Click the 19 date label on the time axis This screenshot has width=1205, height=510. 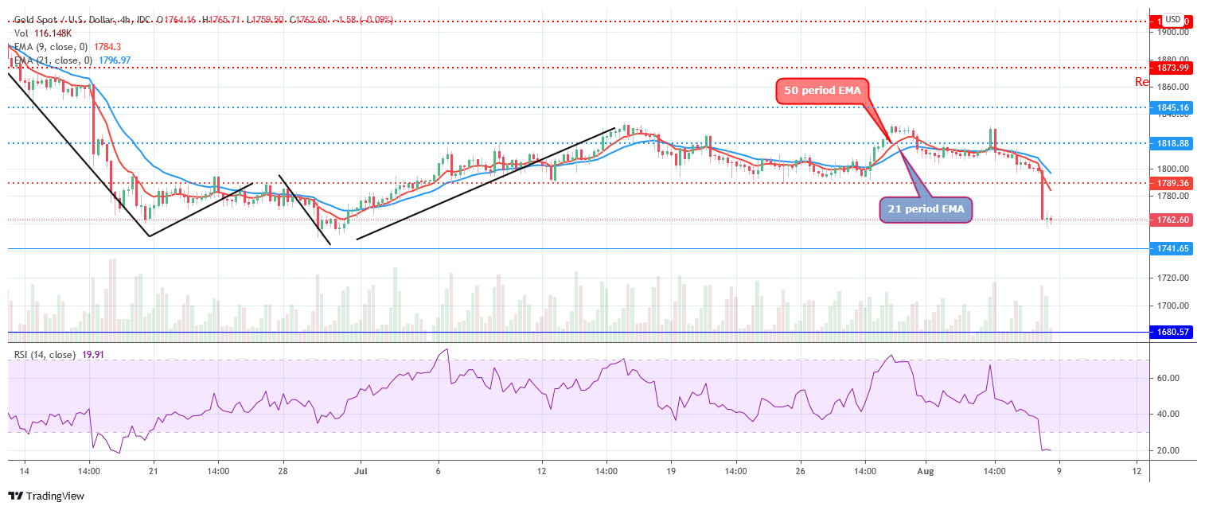coord(671,471)
